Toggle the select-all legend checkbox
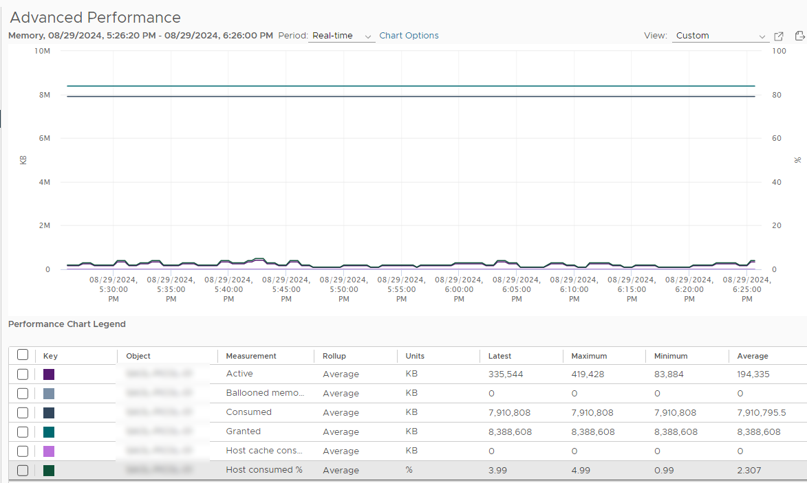This screenshot has height=483, width=807. coord(23,355)
